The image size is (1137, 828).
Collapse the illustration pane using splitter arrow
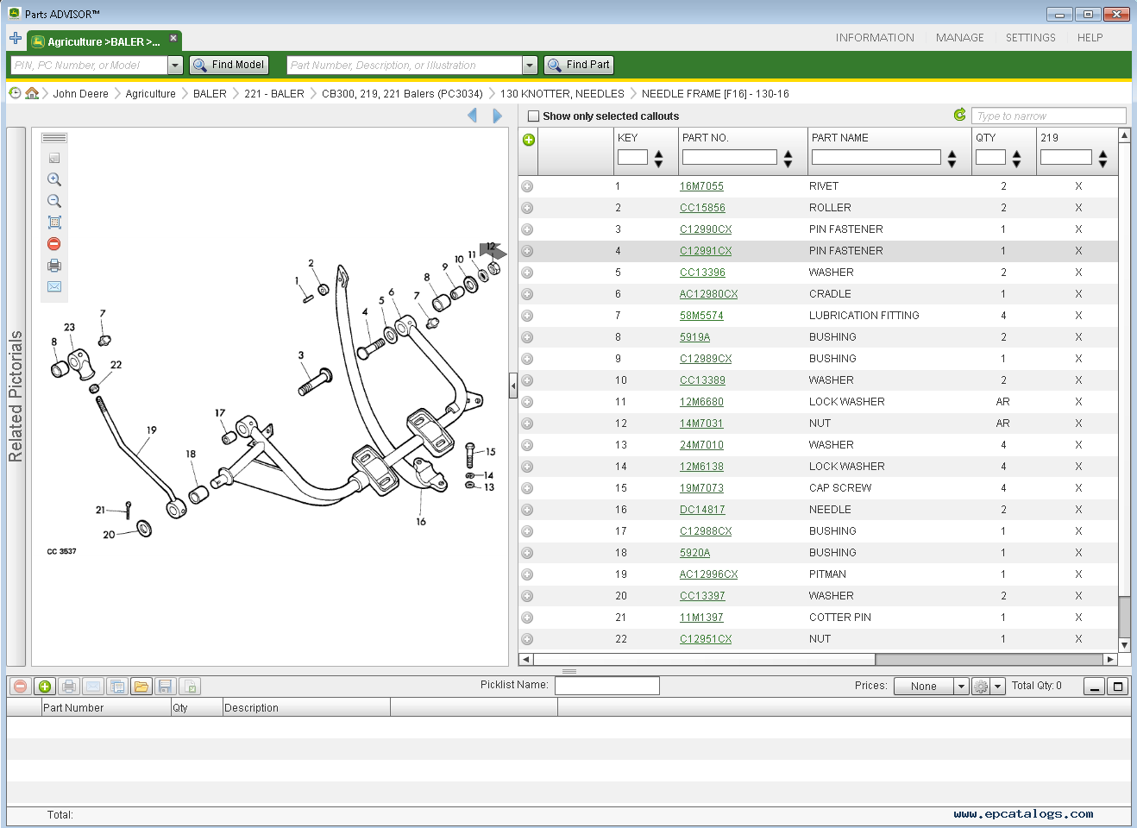[x=513, y=386]
